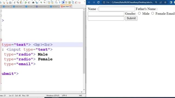Image resolution: width=175 pixels, height=98 pixels.
Task: Click the word Female in code editor
Action: pyautogui.click(x=45, y=59)
